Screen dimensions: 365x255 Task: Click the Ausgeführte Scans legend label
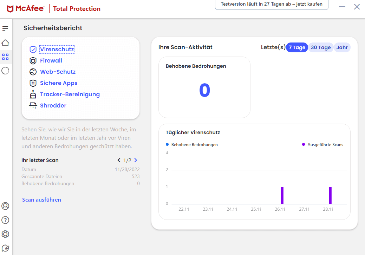pyautogui.click(x=325, y=145)
